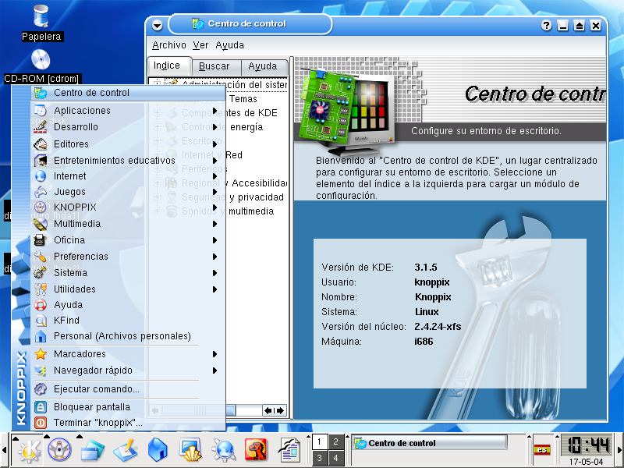This screenshot has width=624, height=468.
Task: Launch the Mozilla red dinosaur icon
Action: (256, 450)
